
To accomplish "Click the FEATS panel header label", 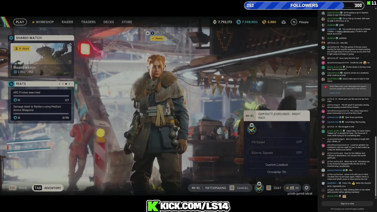I will [21, 84].
